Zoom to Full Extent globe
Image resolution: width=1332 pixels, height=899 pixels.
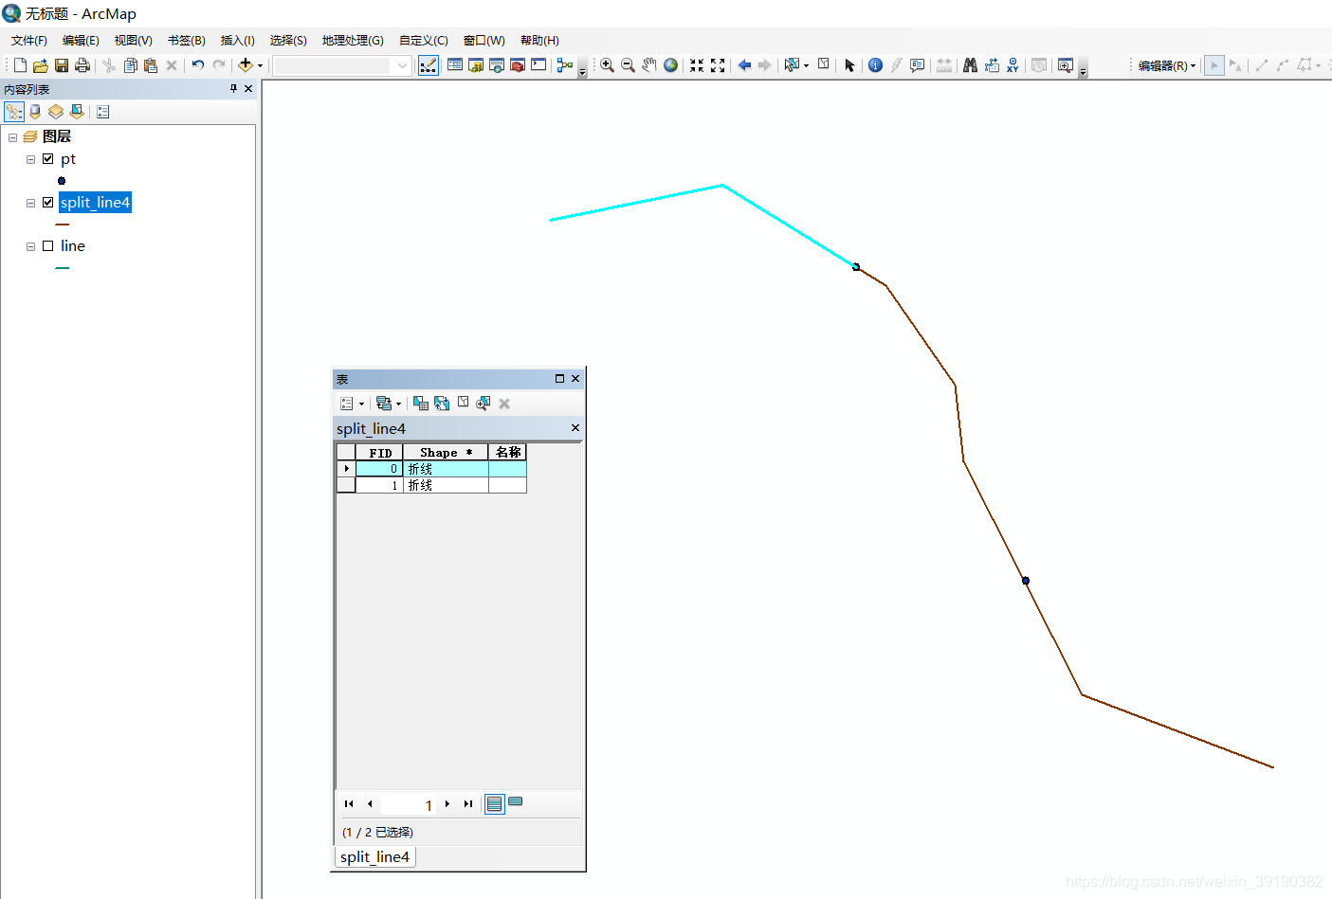click(x=670, y=65)
